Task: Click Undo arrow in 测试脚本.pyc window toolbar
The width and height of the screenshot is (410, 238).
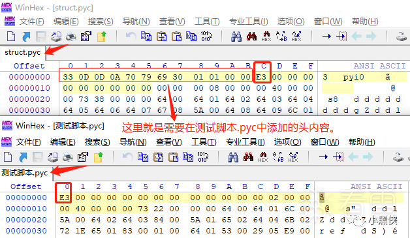Action: pos(127,156)
